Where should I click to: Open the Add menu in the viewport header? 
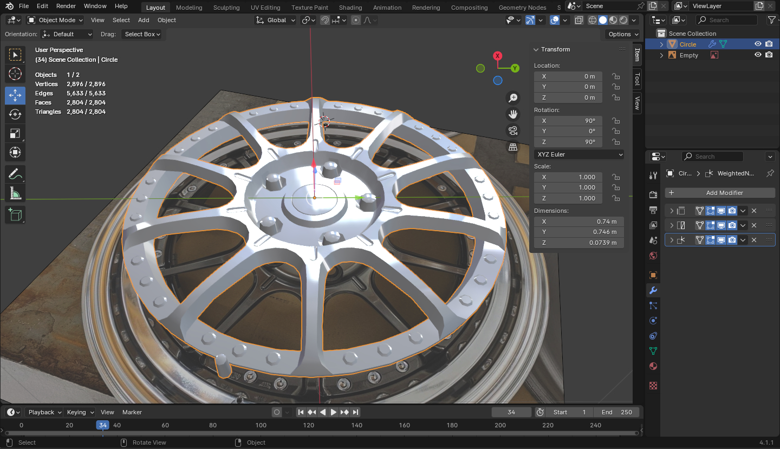point(144,20)
